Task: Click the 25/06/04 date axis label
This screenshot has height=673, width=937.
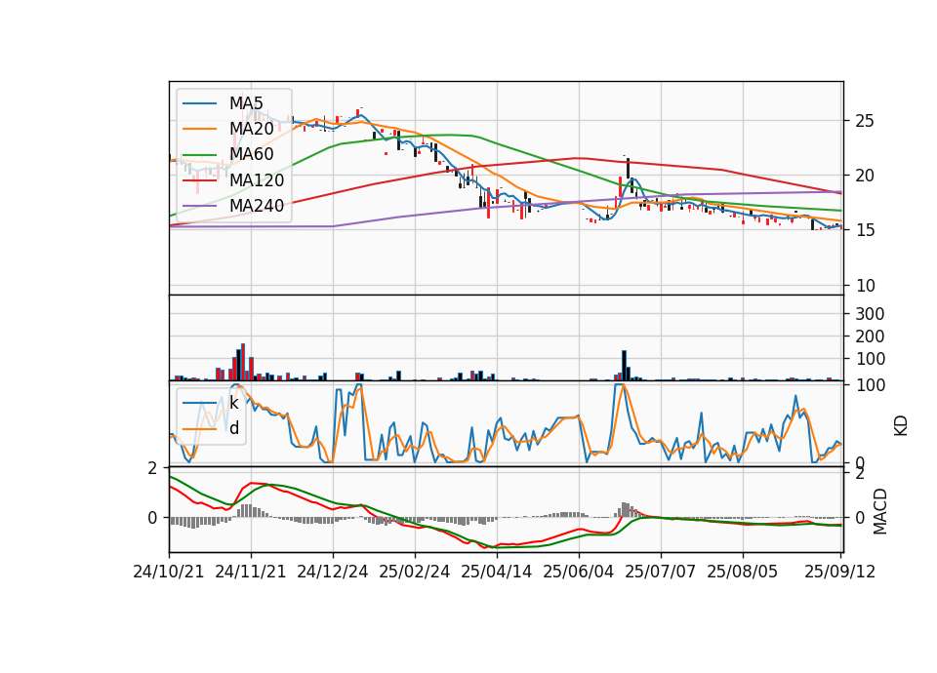Action: click(x=578, y=572)
